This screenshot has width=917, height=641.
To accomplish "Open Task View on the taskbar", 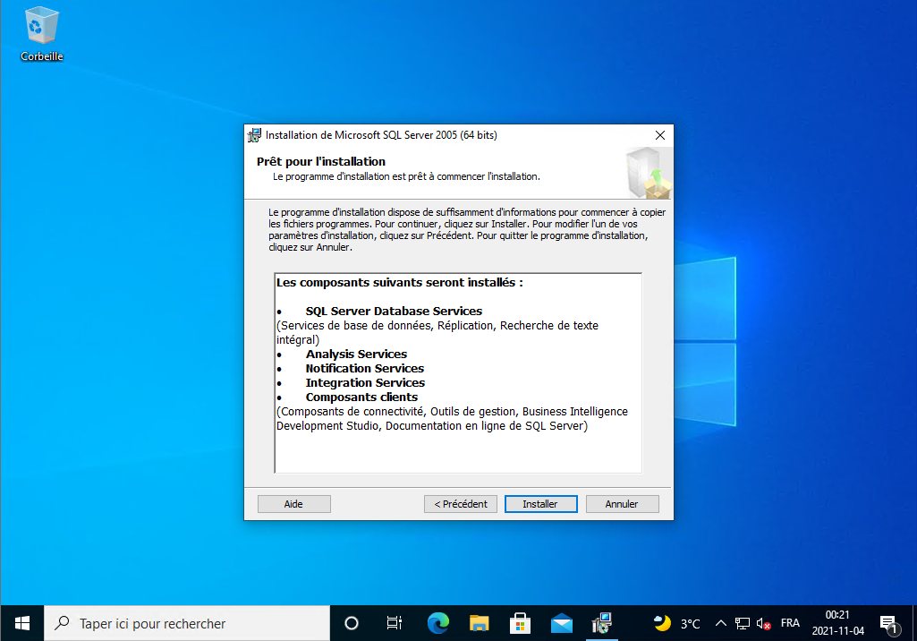I will 394,623.
